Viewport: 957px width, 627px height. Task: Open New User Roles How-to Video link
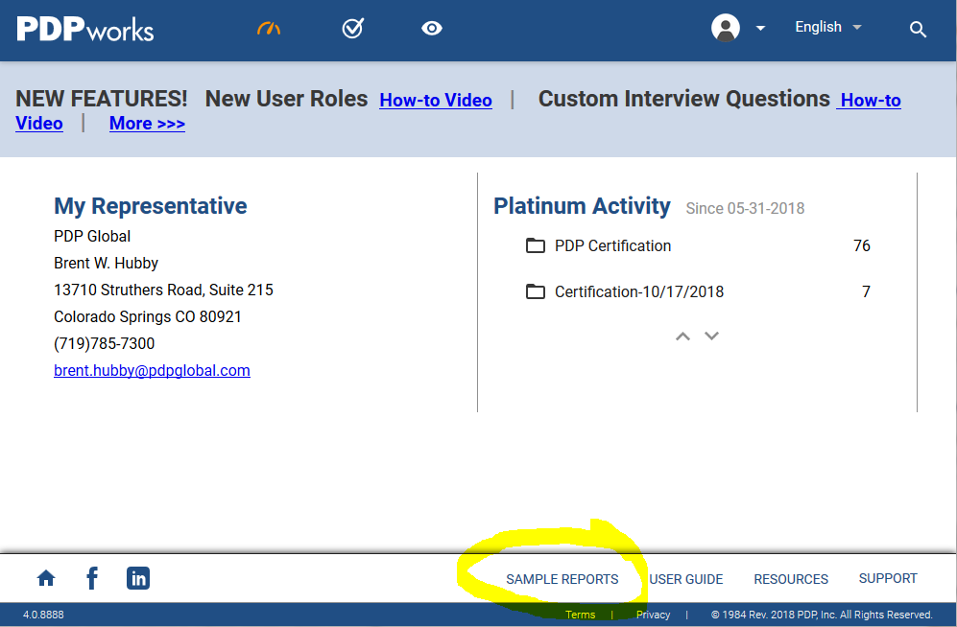pyautogui.click(x=436, y=100)
